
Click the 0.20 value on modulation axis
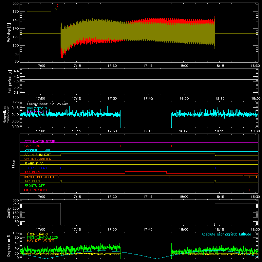15,102
